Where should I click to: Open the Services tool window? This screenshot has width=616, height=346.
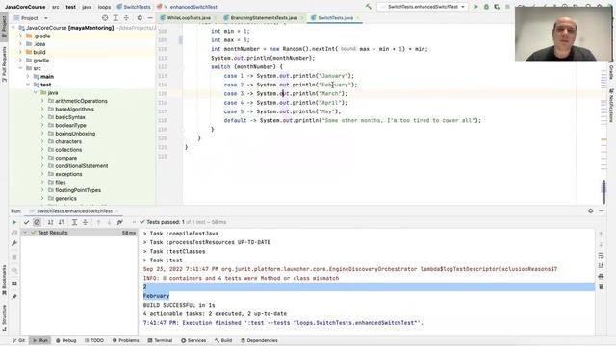[193, 340]
